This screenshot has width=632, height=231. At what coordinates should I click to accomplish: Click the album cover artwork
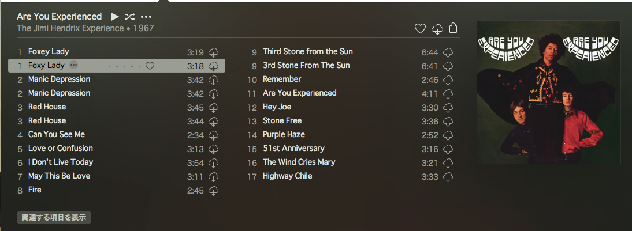click(548, 92)
